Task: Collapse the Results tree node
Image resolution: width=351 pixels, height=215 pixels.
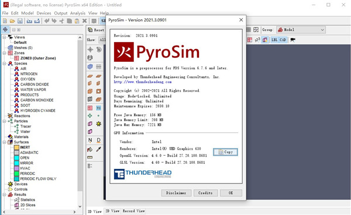Action: point(4,195)
